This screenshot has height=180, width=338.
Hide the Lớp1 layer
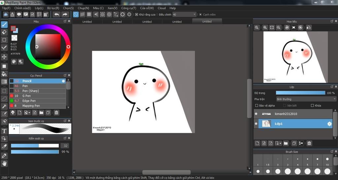[x=256, y=124]
